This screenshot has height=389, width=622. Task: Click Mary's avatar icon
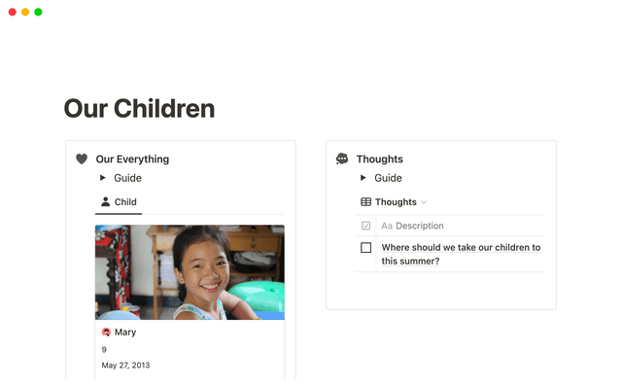(x=106, y=332)
